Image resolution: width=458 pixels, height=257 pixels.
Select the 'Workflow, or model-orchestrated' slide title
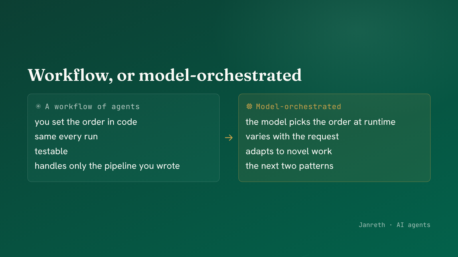165,75
